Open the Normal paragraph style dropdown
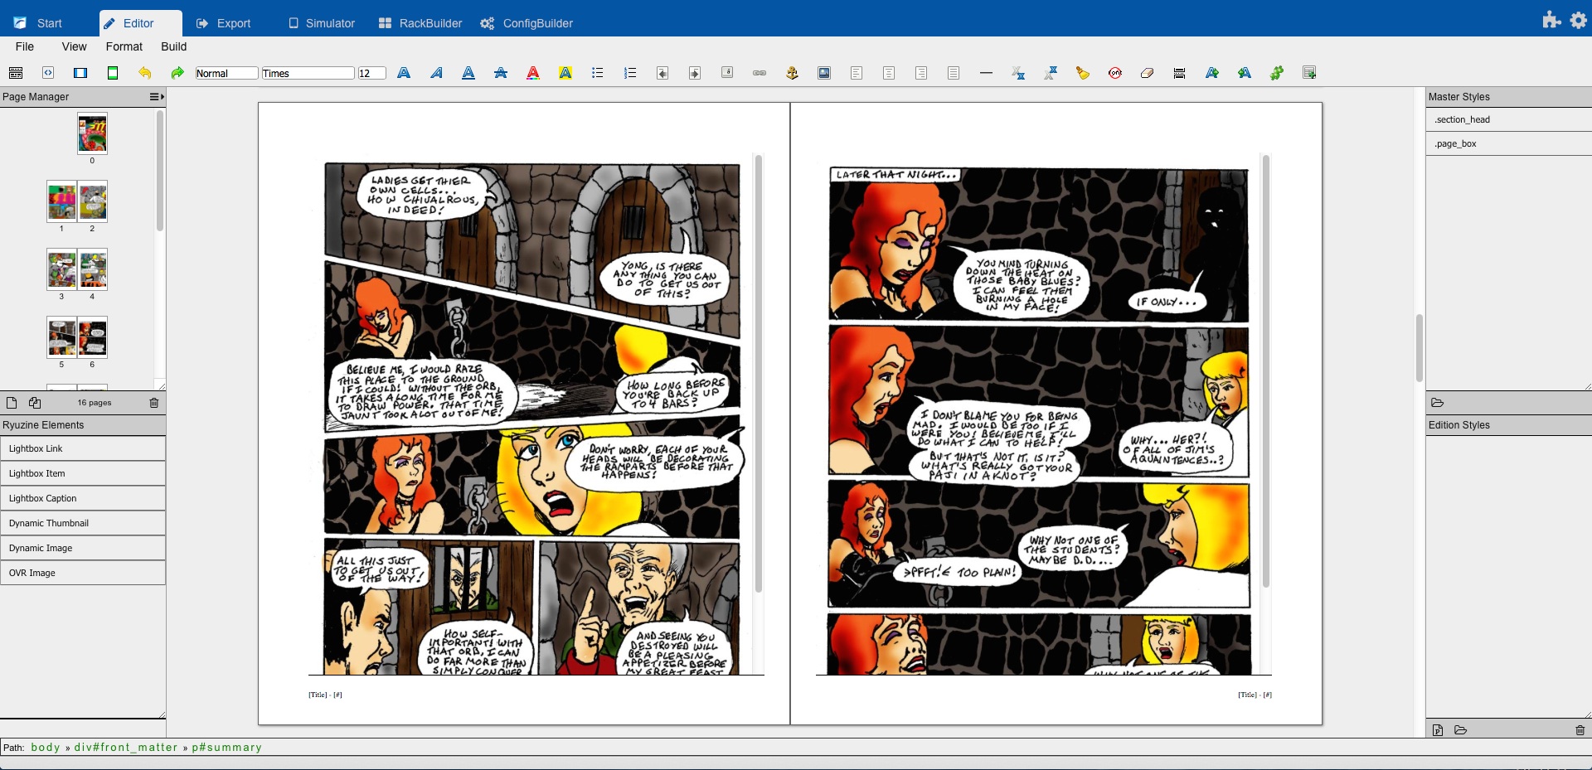Screen dimensions: 1592x770 [x=226, y=73]
